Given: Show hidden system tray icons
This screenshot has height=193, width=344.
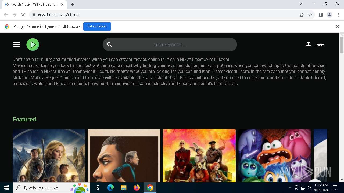Looking at the screenshot, I should click(x=290, y=188).
